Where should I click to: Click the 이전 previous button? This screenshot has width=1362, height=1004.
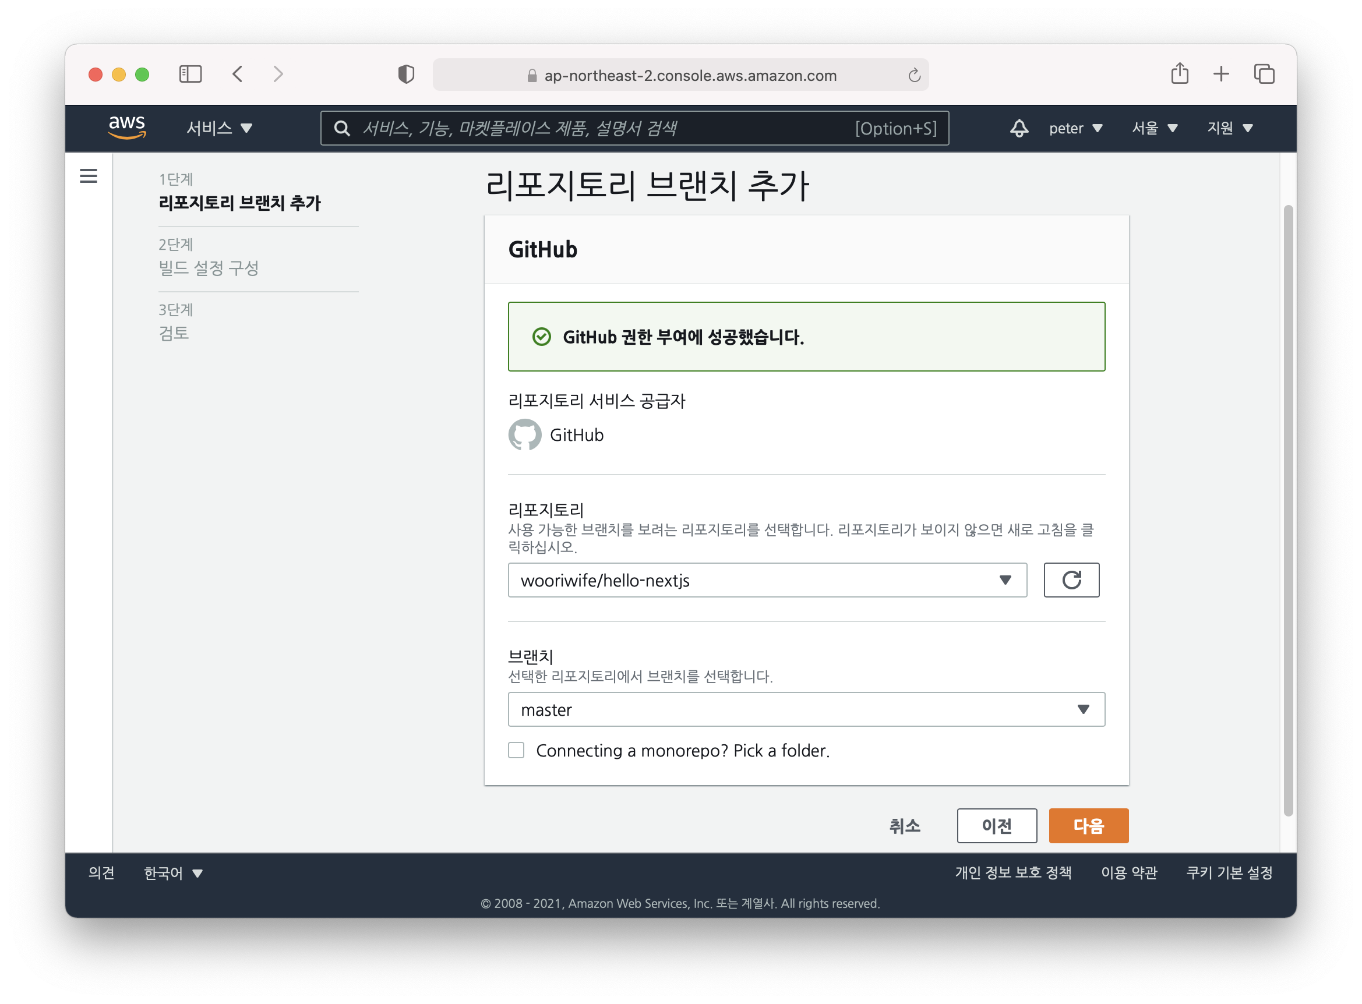pos(996,825)
